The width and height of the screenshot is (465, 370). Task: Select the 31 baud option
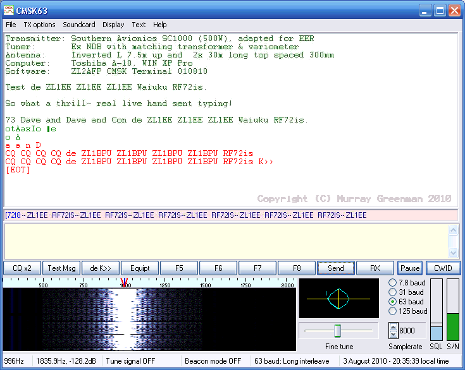coord(392,292)
